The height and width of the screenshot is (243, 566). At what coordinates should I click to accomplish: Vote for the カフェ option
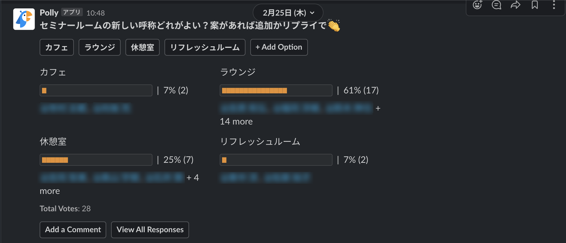(x=57, y=47)
